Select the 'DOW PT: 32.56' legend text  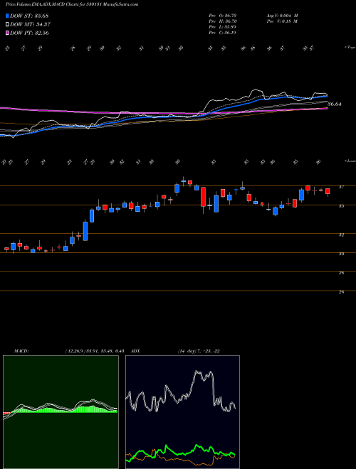coord(29,33)
